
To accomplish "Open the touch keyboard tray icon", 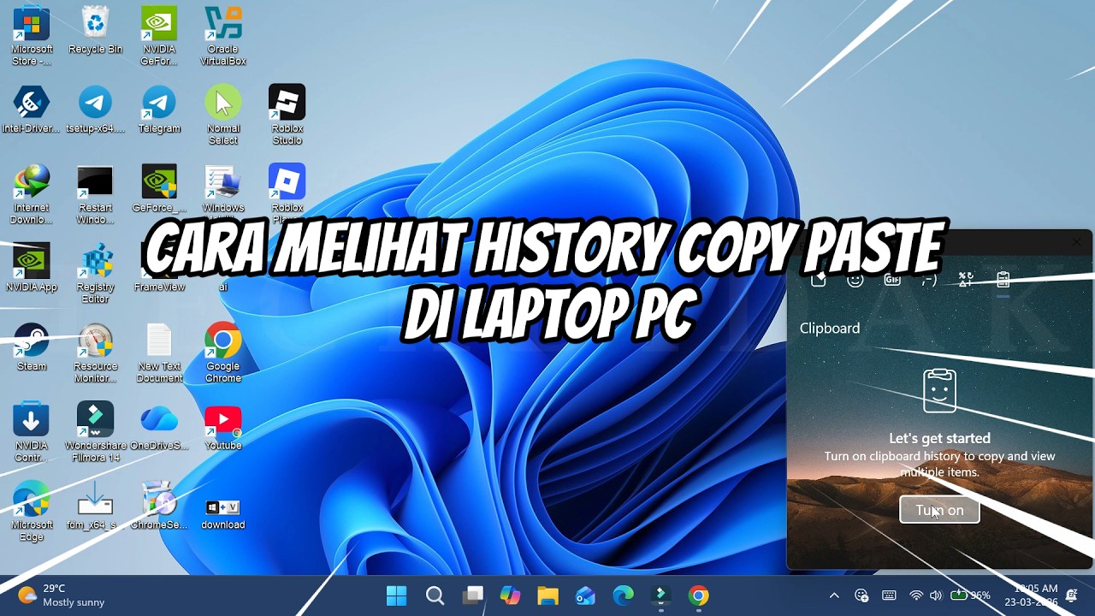I will pyautogui.click(x=889, y=595).
